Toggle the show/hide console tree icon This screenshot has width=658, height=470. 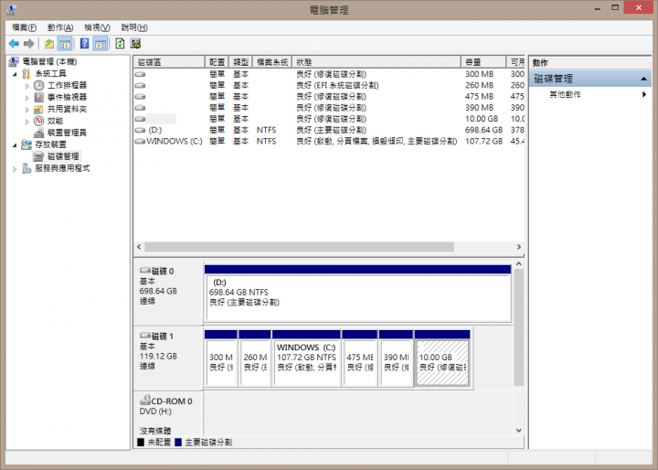(x=65, y=43)
